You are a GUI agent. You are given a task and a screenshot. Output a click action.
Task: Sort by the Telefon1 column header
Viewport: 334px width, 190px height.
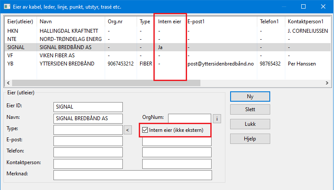(x=271, y=22)
